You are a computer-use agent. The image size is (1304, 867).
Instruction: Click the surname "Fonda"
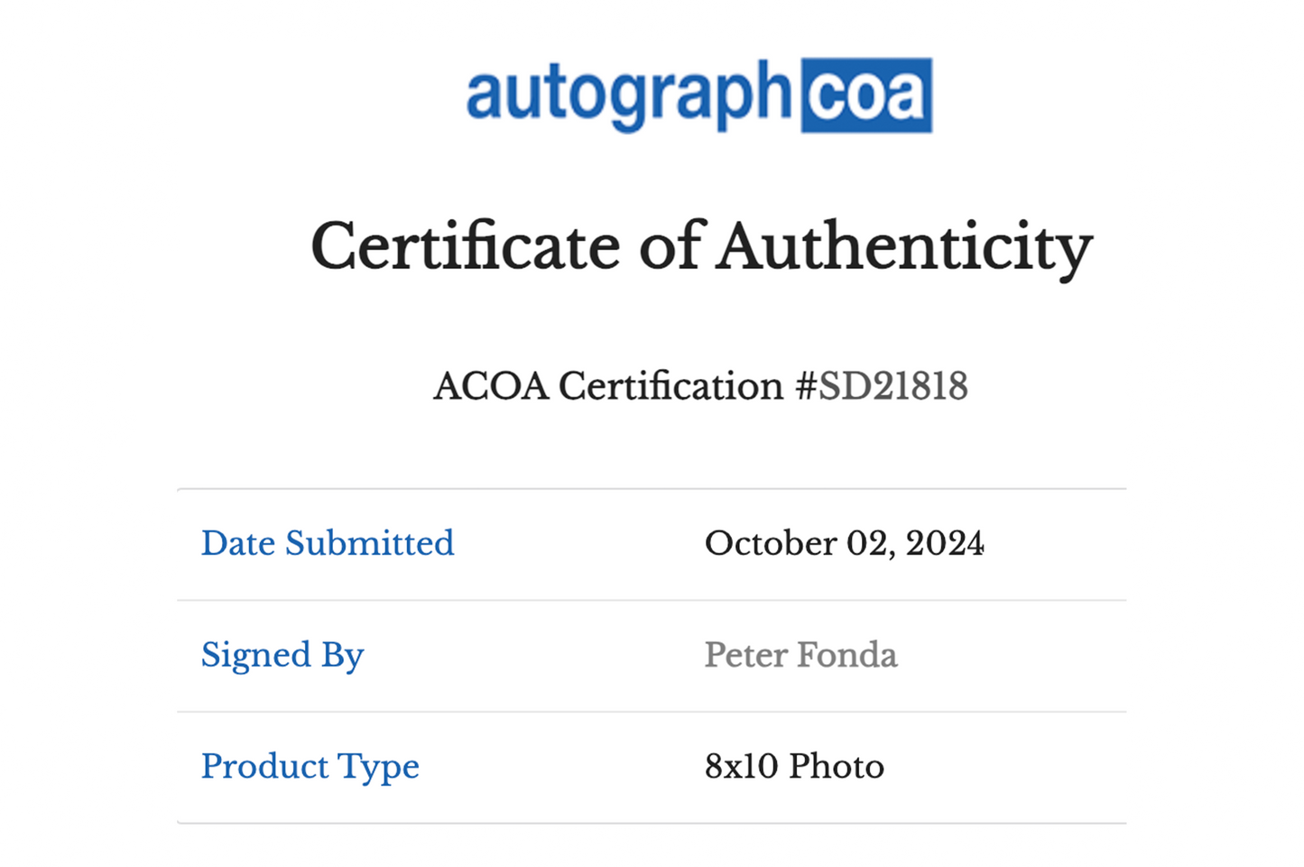(848, 655)
